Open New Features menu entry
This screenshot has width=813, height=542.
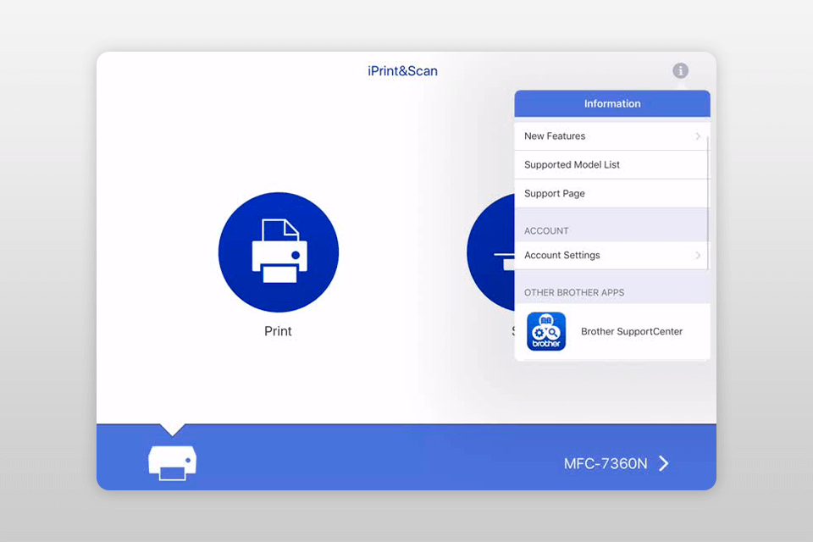click(611, 135)
